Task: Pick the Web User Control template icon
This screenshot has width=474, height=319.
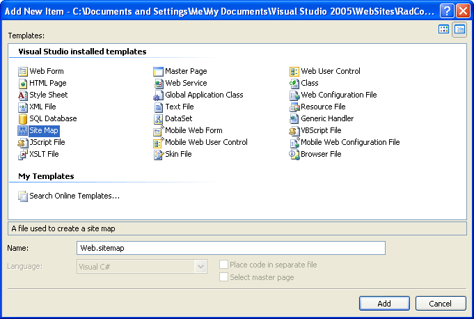Action: tap(294, 71)
